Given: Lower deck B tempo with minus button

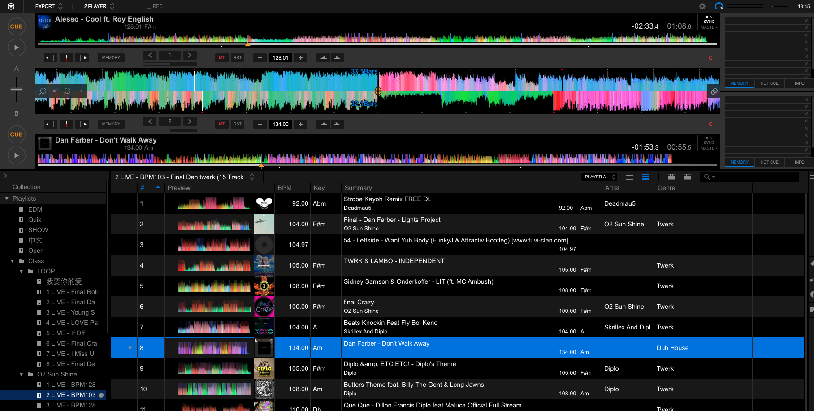Looking at the screenshot, I should 260,124.
